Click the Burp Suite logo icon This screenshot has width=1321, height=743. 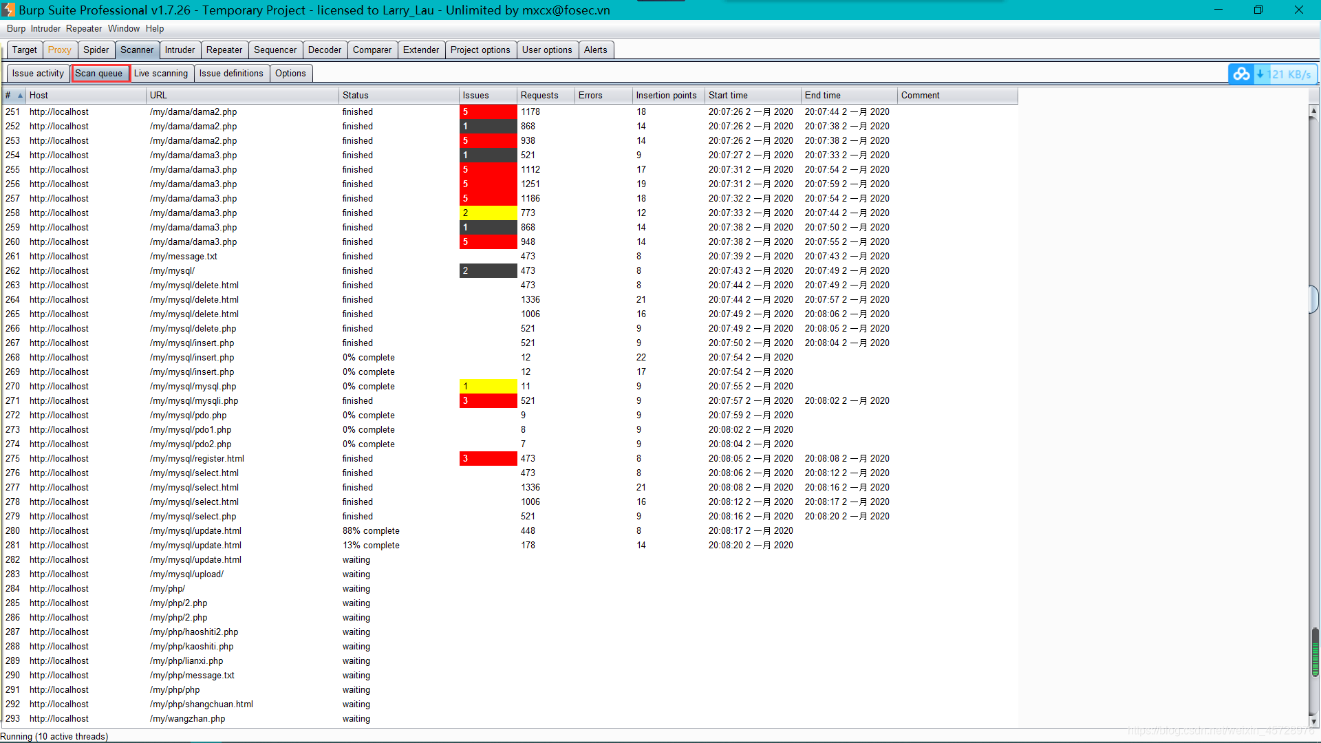[x=8, y=9]
